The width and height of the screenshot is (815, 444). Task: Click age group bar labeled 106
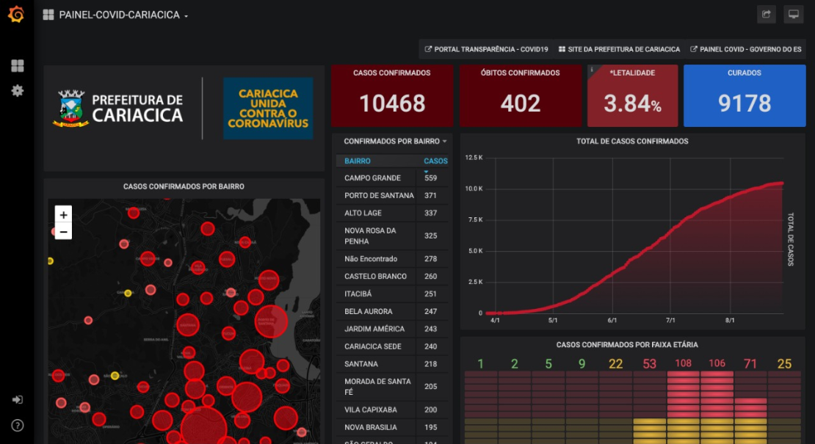[717, 407]
